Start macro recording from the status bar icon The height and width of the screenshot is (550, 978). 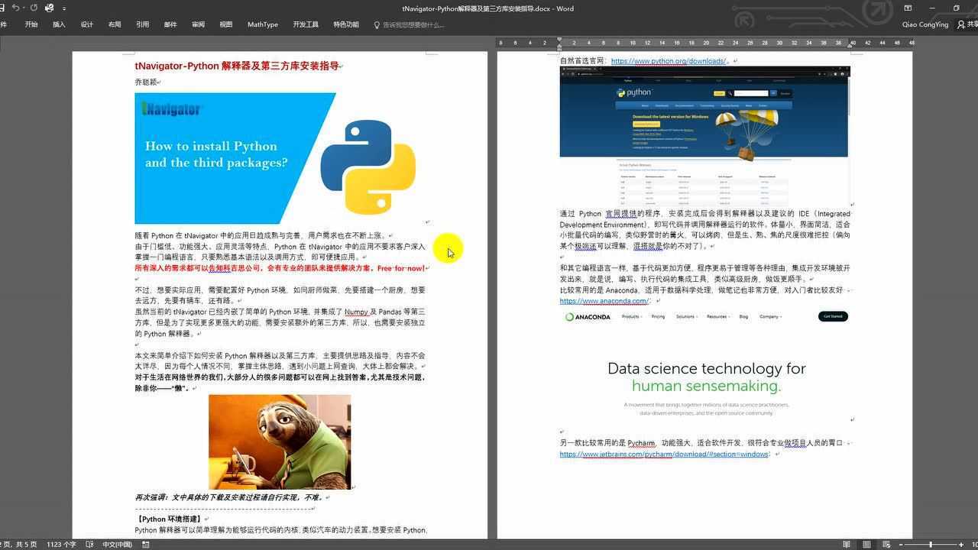click(x=145, y=544)
